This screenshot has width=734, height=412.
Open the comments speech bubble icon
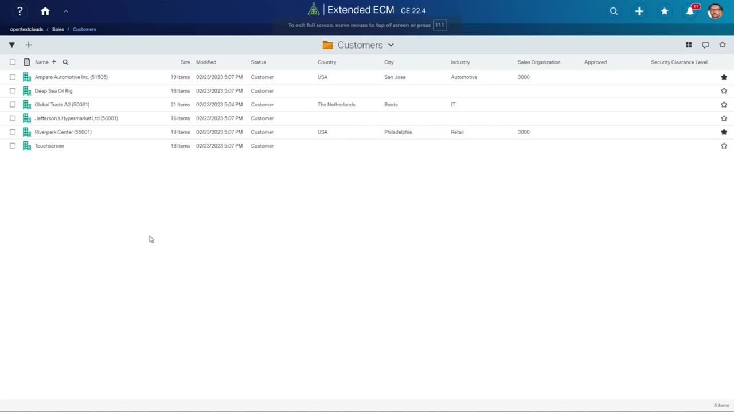pyautogui.click(x=705, y=45)
